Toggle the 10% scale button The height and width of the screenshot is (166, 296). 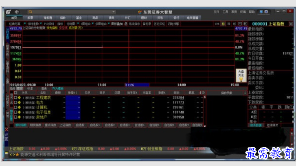tap(217, 24)
